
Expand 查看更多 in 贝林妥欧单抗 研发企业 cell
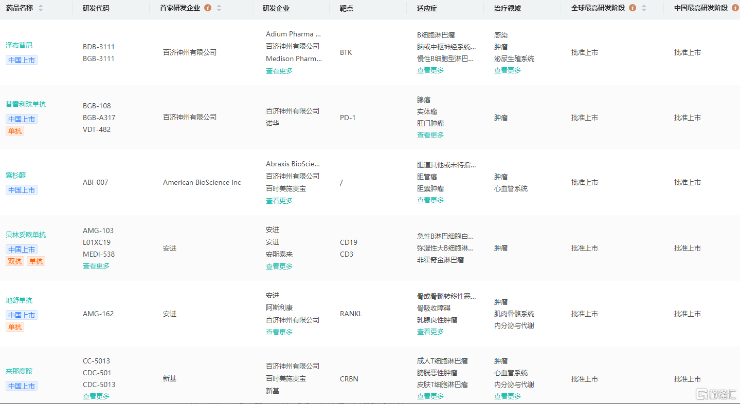279,266
